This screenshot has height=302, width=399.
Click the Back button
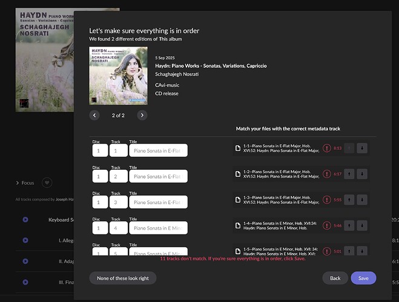(x=335, y=278)
